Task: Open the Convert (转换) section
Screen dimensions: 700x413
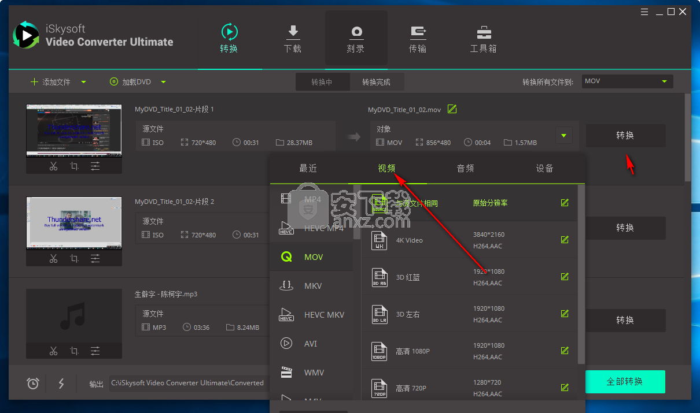Action: pos(229,38)
